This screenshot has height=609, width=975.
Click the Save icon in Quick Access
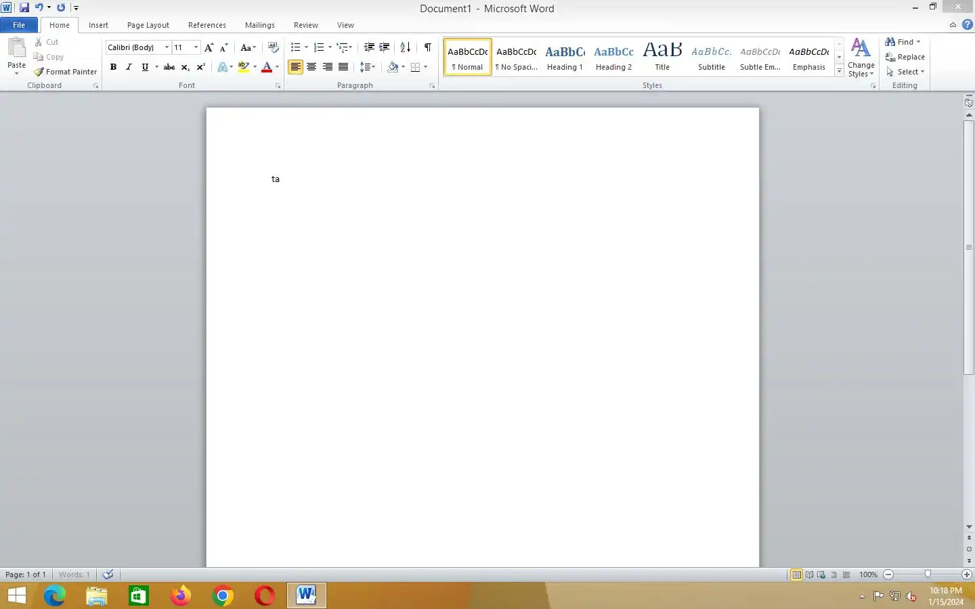click(24, 7)
